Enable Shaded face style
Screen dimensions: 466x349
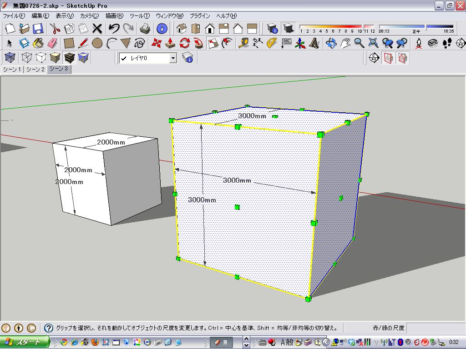point(55,58)
